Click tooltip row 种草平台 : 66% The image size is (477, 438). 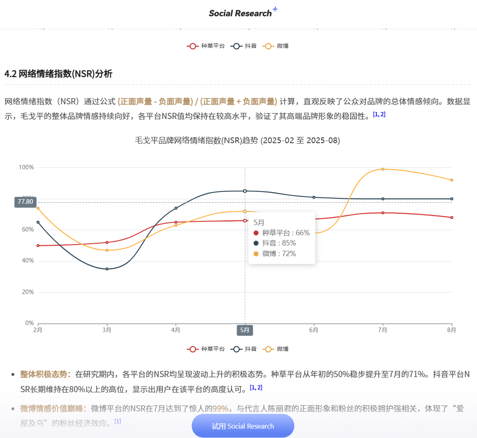pos(282,233)
